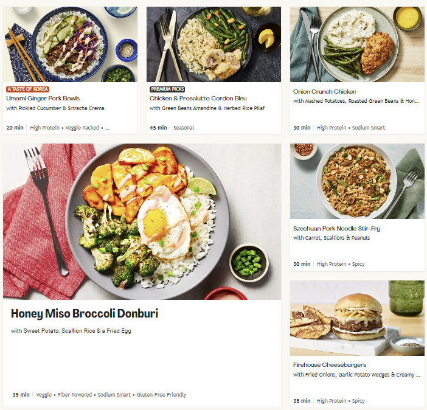Open the Firehouse Cheeseburgers photo
427x410 pixels.
357,318
